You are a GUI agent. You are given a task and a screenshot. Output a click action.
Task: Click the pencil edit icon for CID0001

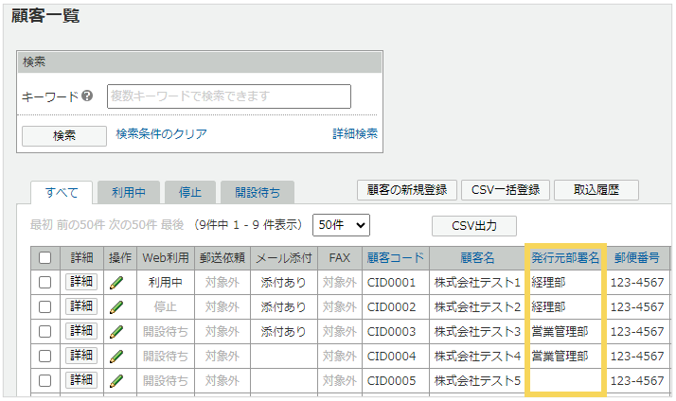tap(117, 282)
